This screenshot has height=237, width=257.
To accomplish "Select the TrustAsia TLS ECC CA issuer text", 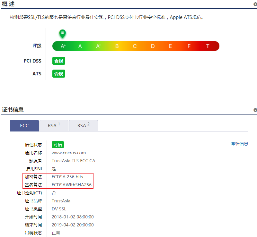I will (x=73, y=161).
